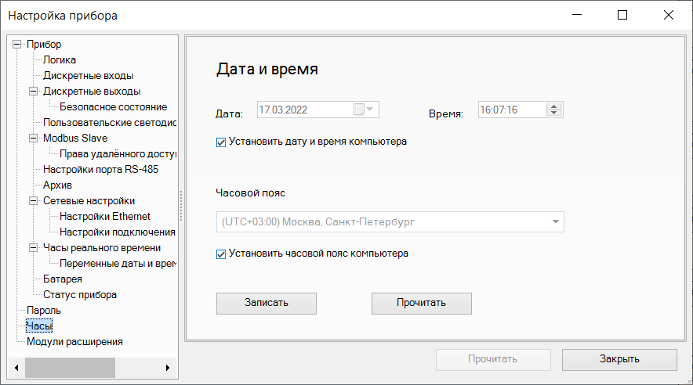Collapse the Часы реального времени node
The width and height of the screenshot is (693, 385).
pos(34,248)
